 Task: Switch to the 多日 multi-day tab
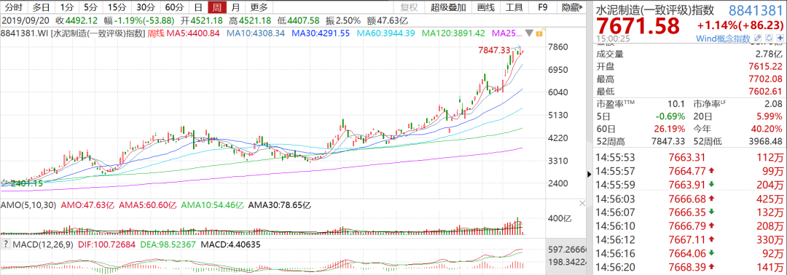coord(41,7)
